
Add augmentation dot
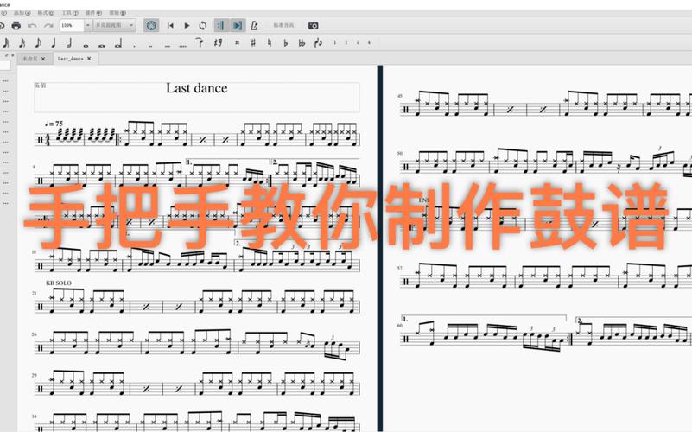[134, 46]
